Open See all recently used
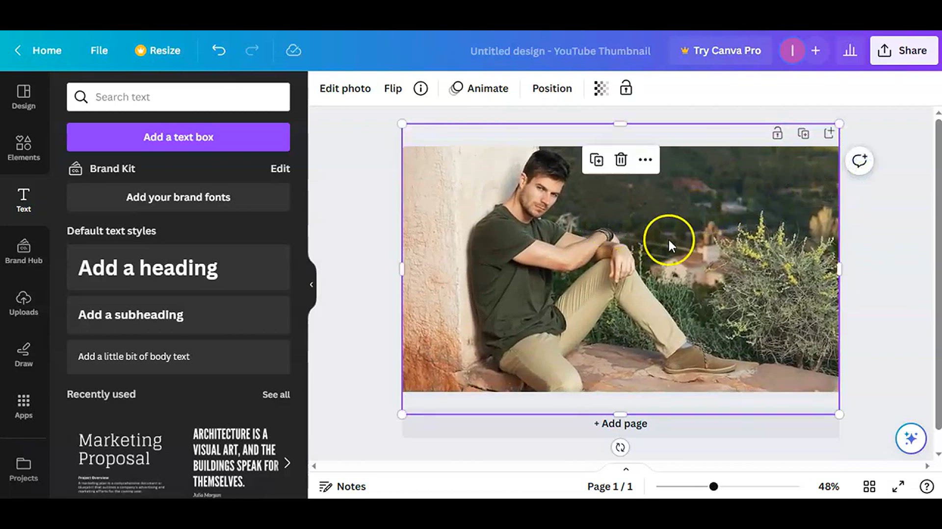This screenshot has width=942, height=529. [276, 395]
